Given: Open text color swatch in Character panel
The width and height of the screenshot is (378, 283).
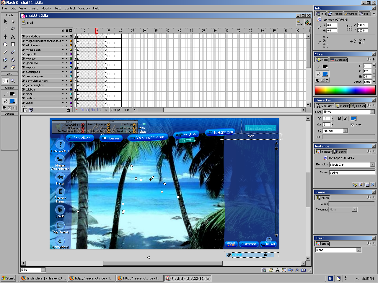Looking at the screenshot, I should coord(353,119).
